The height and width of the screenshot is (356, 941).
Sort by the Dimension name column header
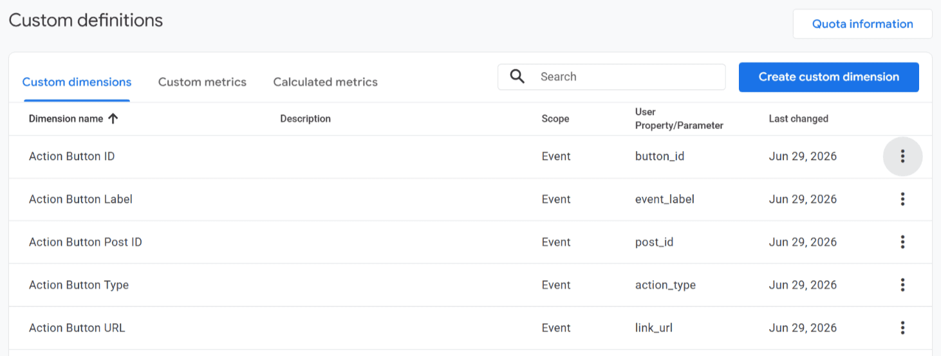coord(66,118)
